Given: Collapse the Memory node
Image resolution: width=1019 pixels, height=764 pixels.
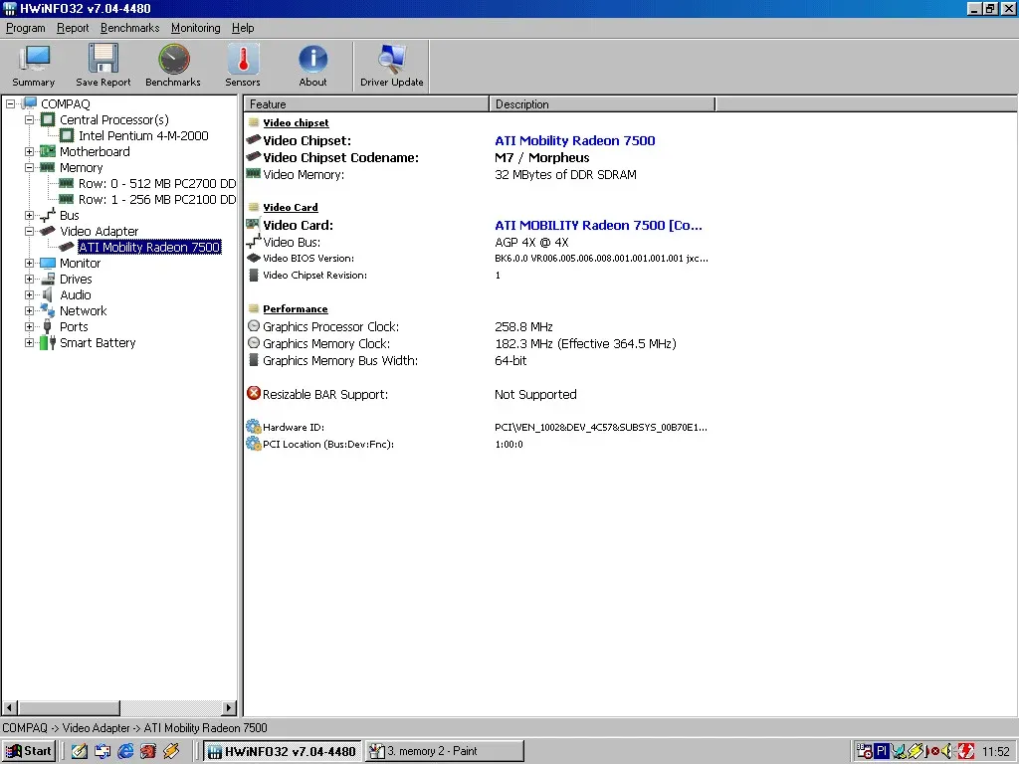Looking at the screenshot, I should (29, 167).
